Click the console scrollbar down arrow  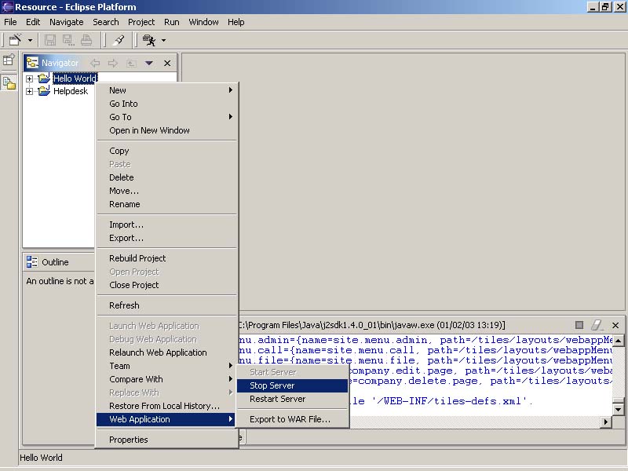pyautogui.click(x=618, y=409)
